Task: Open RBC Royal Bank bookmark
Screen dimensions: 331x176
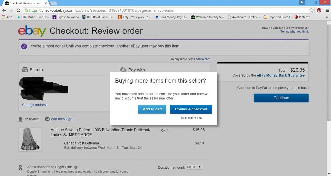Action: pos(98,17)
